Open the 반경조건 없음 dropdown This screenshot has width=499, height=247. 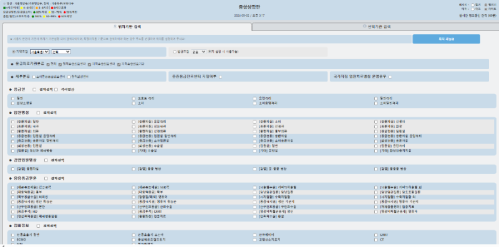[x=199, y=52]
